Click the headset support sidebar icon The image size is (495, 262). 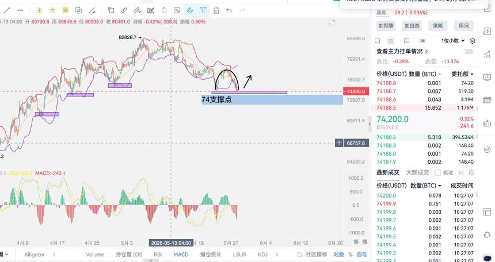[487, 235]
